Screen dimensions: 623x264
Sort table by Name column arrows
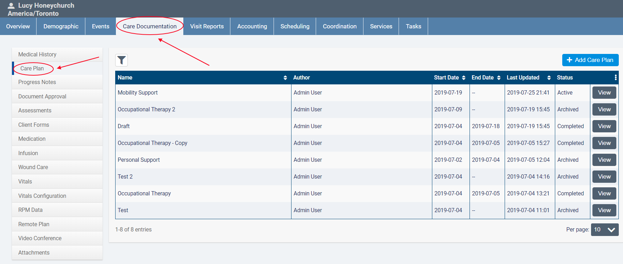click(x=285, y=78)
